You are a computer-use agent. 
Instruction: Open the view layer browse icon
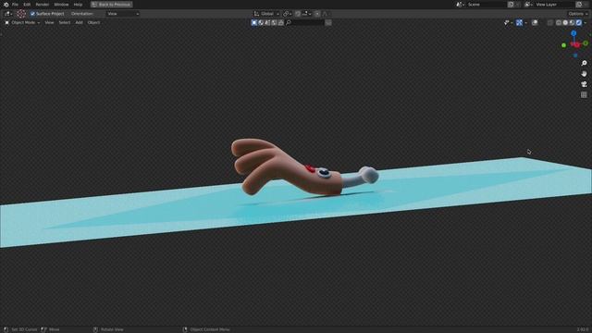[x=528, y=5]
